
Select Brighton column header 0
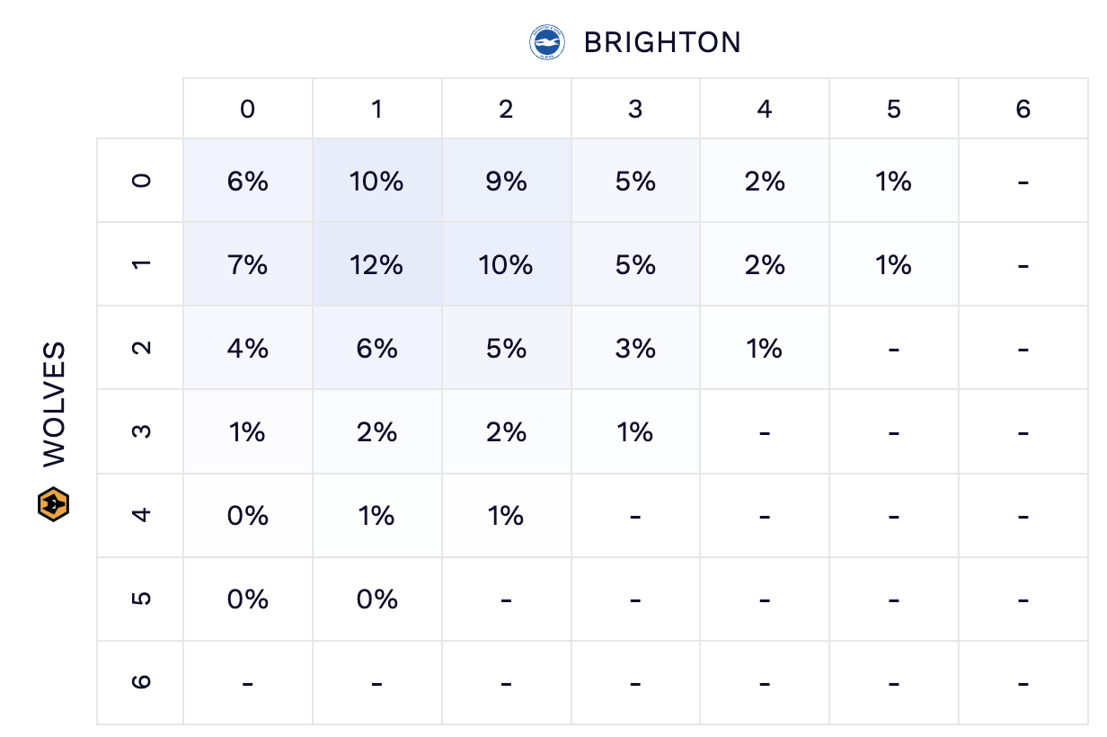pos(247,110)
